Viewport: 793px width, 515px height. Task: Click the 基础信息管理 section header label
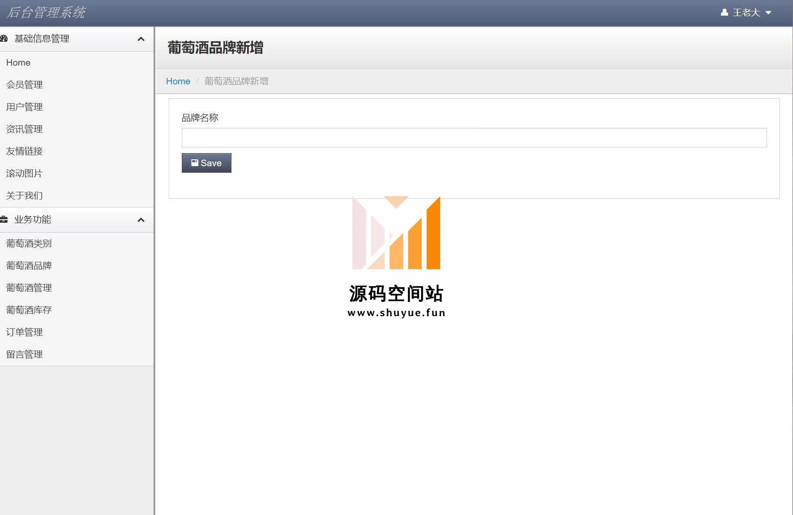tap(42, 39)
